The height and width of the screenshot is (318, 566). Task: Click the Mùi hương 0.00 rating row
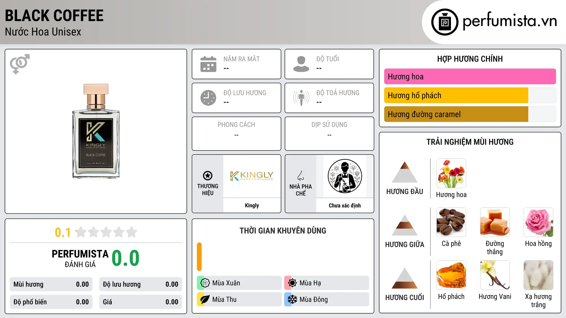coord(51,284)
